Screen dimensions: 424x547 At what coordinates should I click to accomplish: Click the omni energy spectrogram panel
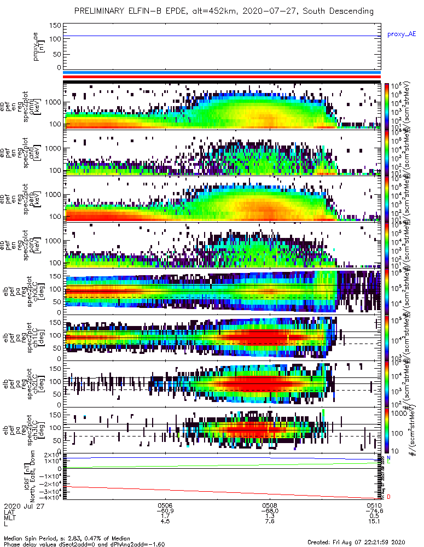tap(222, 107)
